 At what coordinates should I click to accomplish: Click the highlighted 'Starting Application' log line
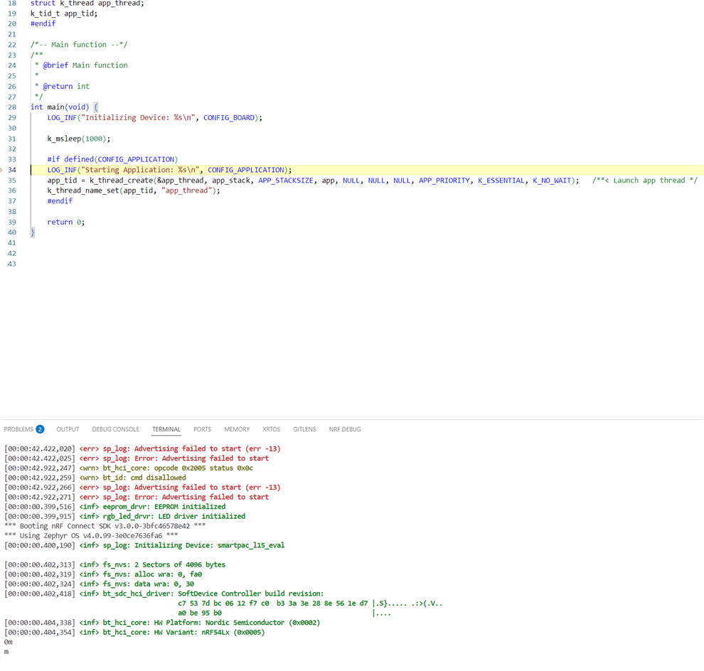pyautogui.click(x=170, y=170)
